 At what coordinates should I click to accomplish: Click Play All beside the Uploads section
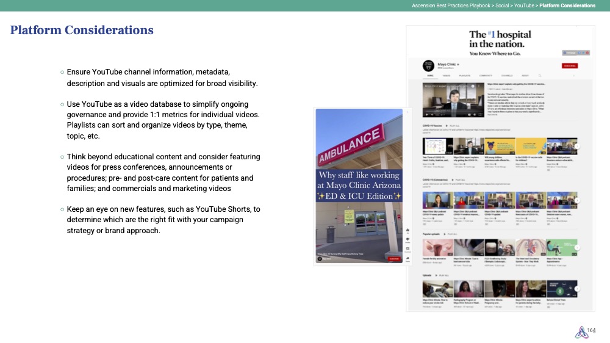(x=443, y=276)
